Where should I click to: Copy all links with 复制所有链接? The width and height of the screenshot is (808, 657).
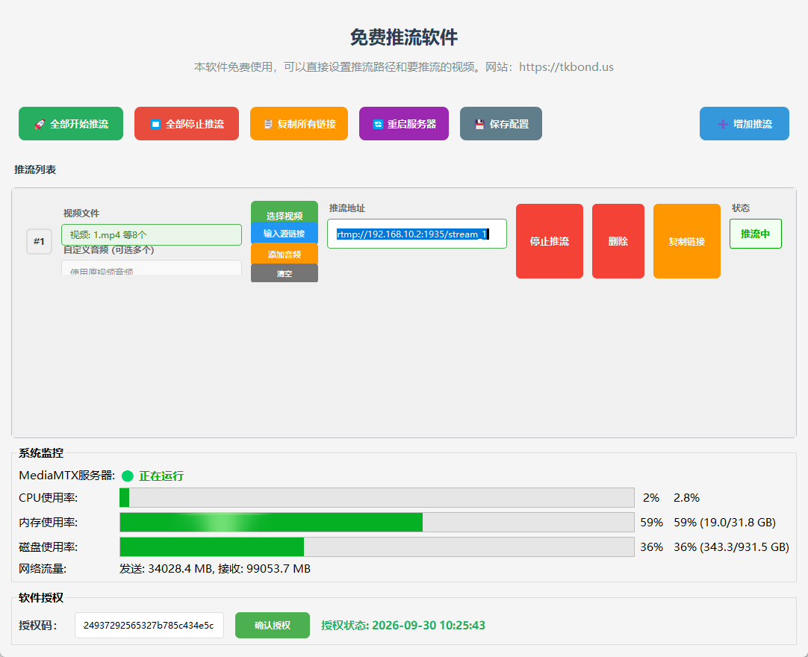tap(299, 124)
